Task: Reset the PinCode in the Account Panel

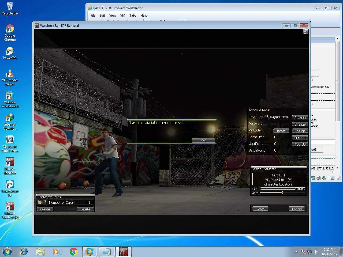Action: (281, 131)
